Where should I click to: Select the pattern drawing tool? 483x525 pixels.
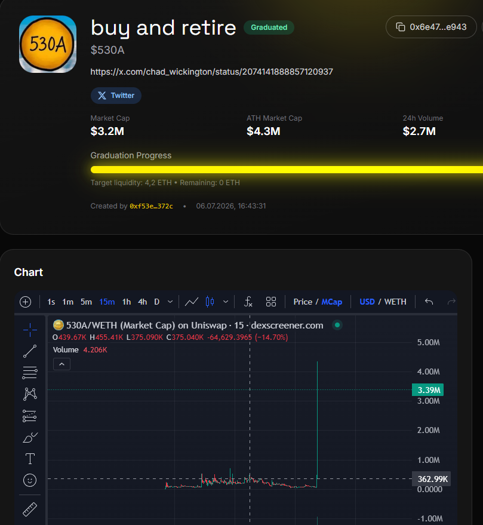tap(30, 394)
